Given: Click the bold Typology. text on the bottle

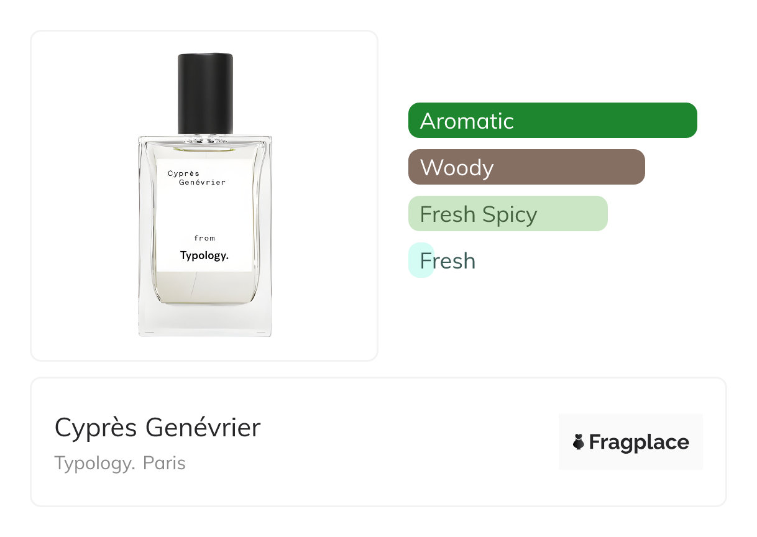Looking at the screenshot, I should (204, 255).
